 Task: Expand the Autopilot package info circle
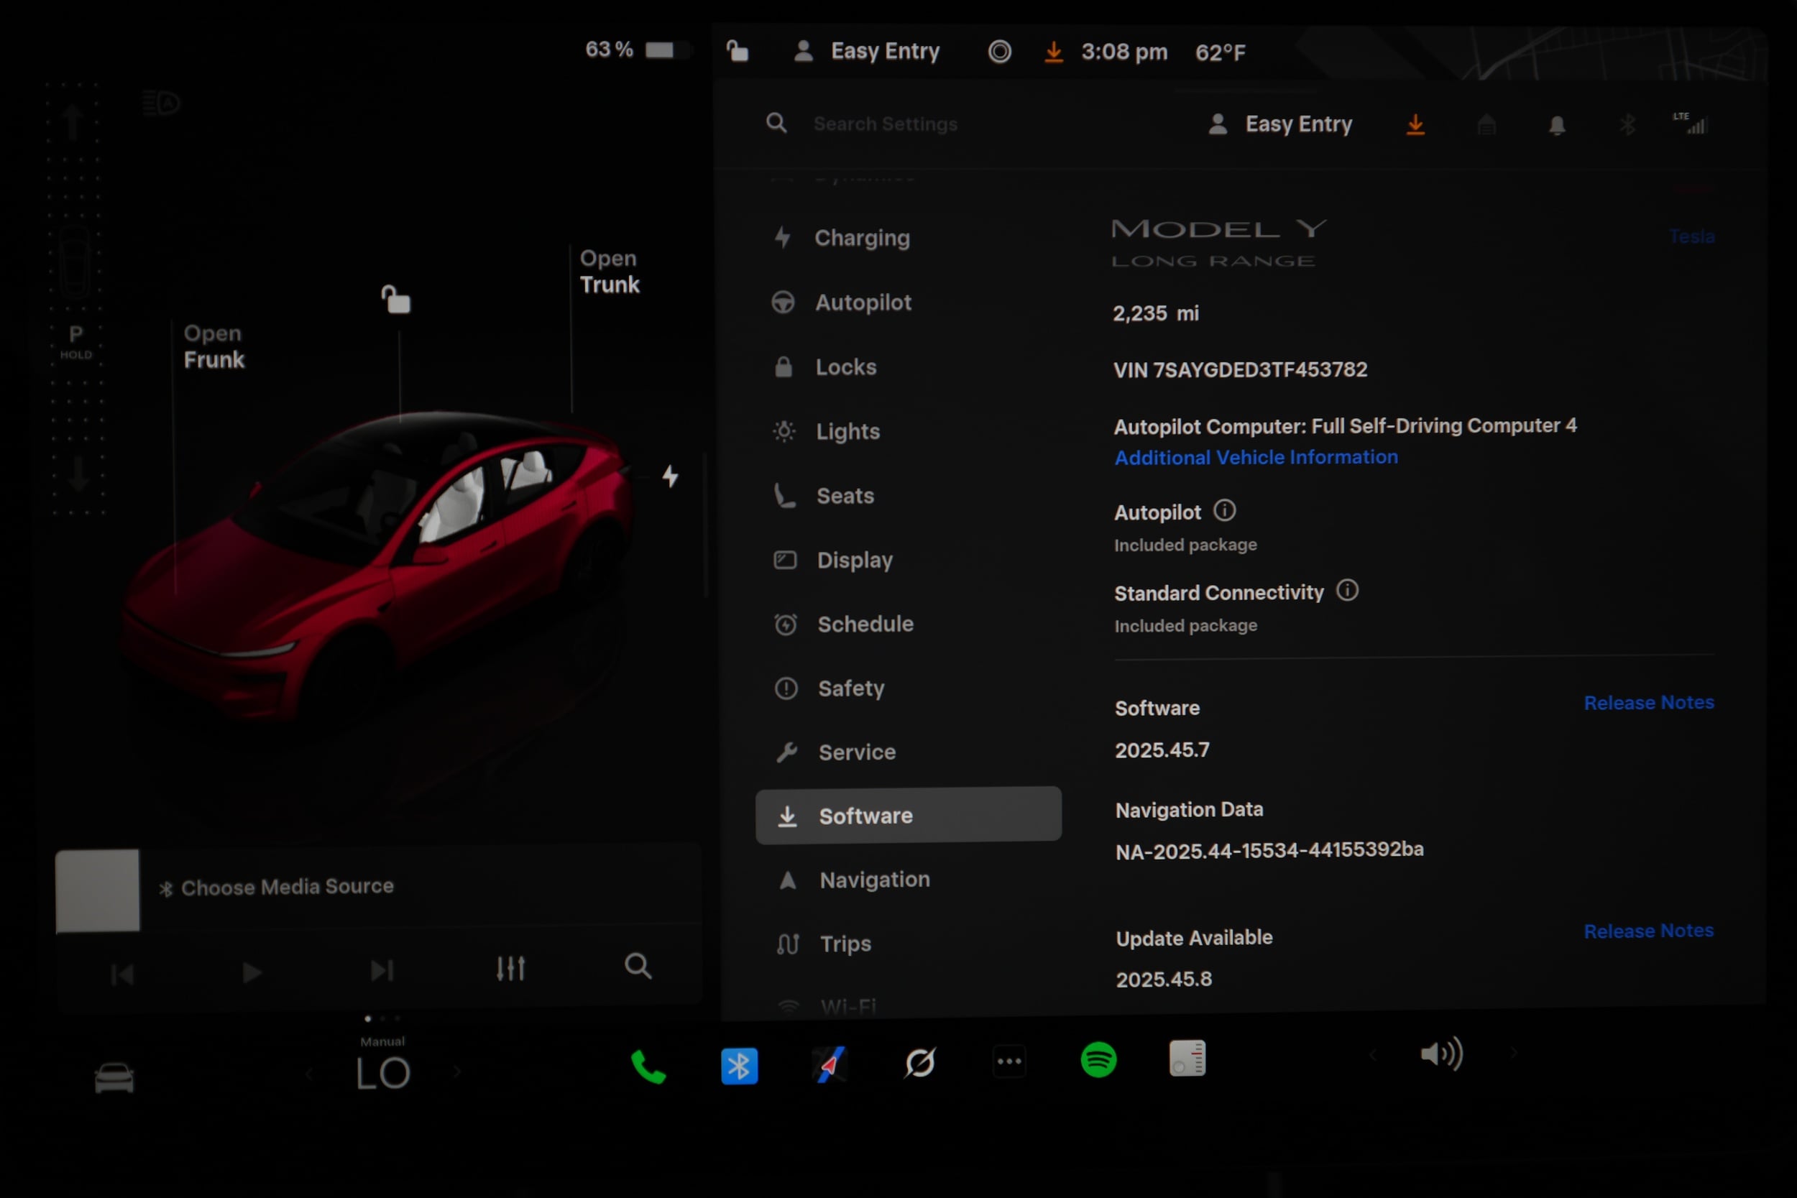(x=1224, y=510)
